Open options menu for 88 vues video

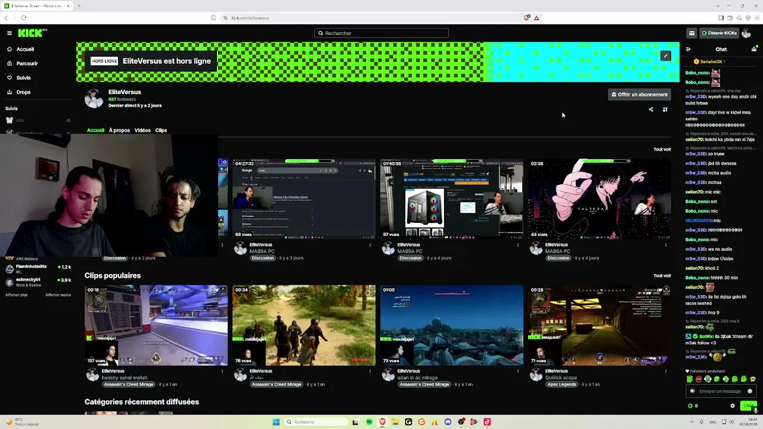click(x=370, y=245)
